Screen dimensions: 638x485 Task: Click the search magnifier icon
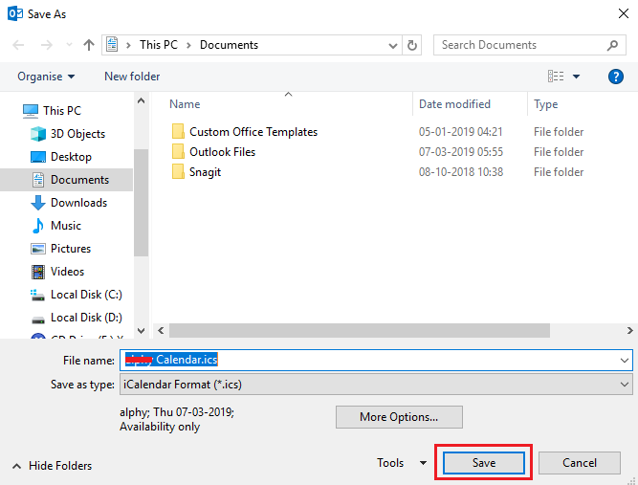click(613, 45)
